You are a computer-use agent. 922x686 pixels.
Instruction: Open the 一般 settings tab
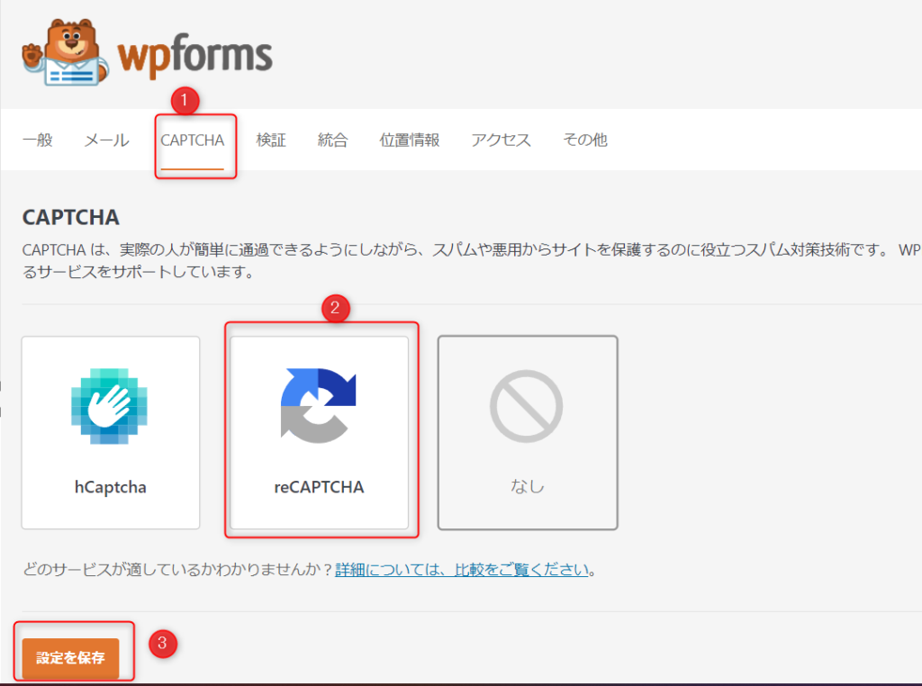click(x=38, y=140)
